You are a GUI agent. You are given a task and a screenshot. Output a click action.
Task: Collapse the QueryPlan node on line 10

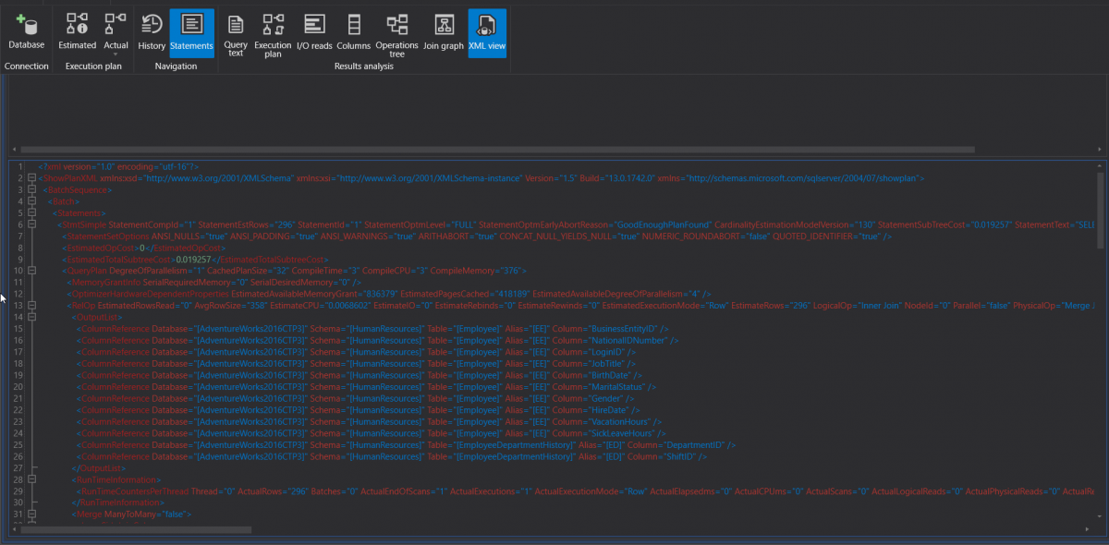click(31, 271)
